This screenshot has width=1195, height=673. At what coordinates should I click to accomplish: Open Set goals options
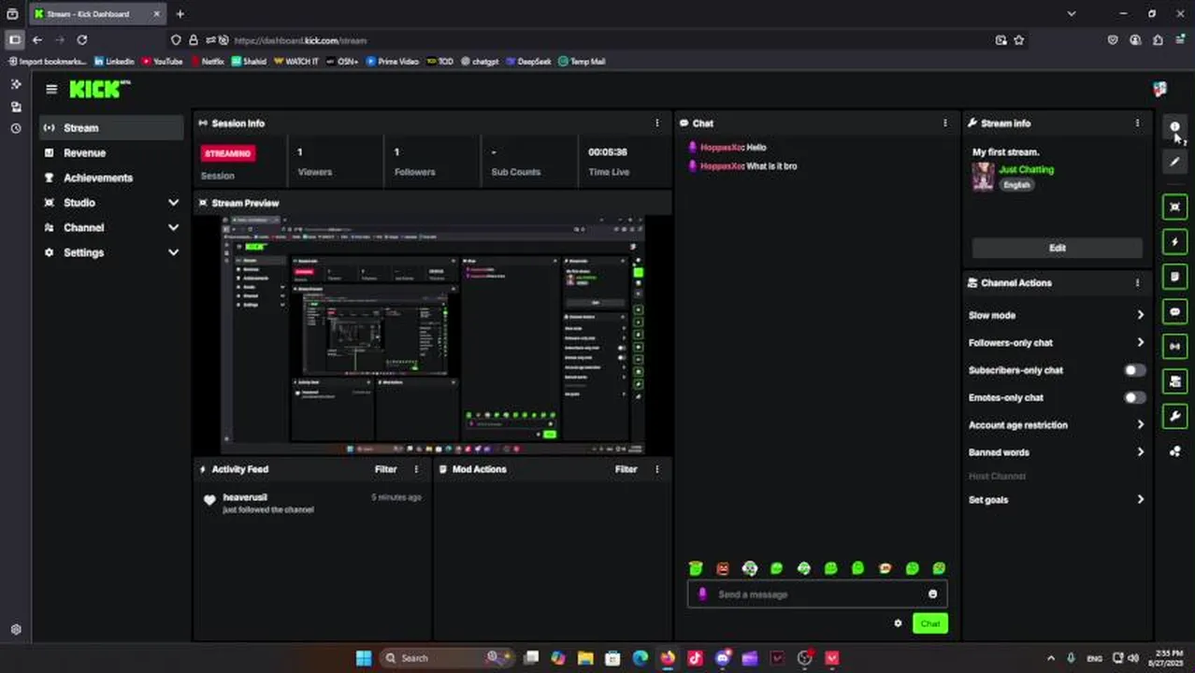pos(1057,499)
